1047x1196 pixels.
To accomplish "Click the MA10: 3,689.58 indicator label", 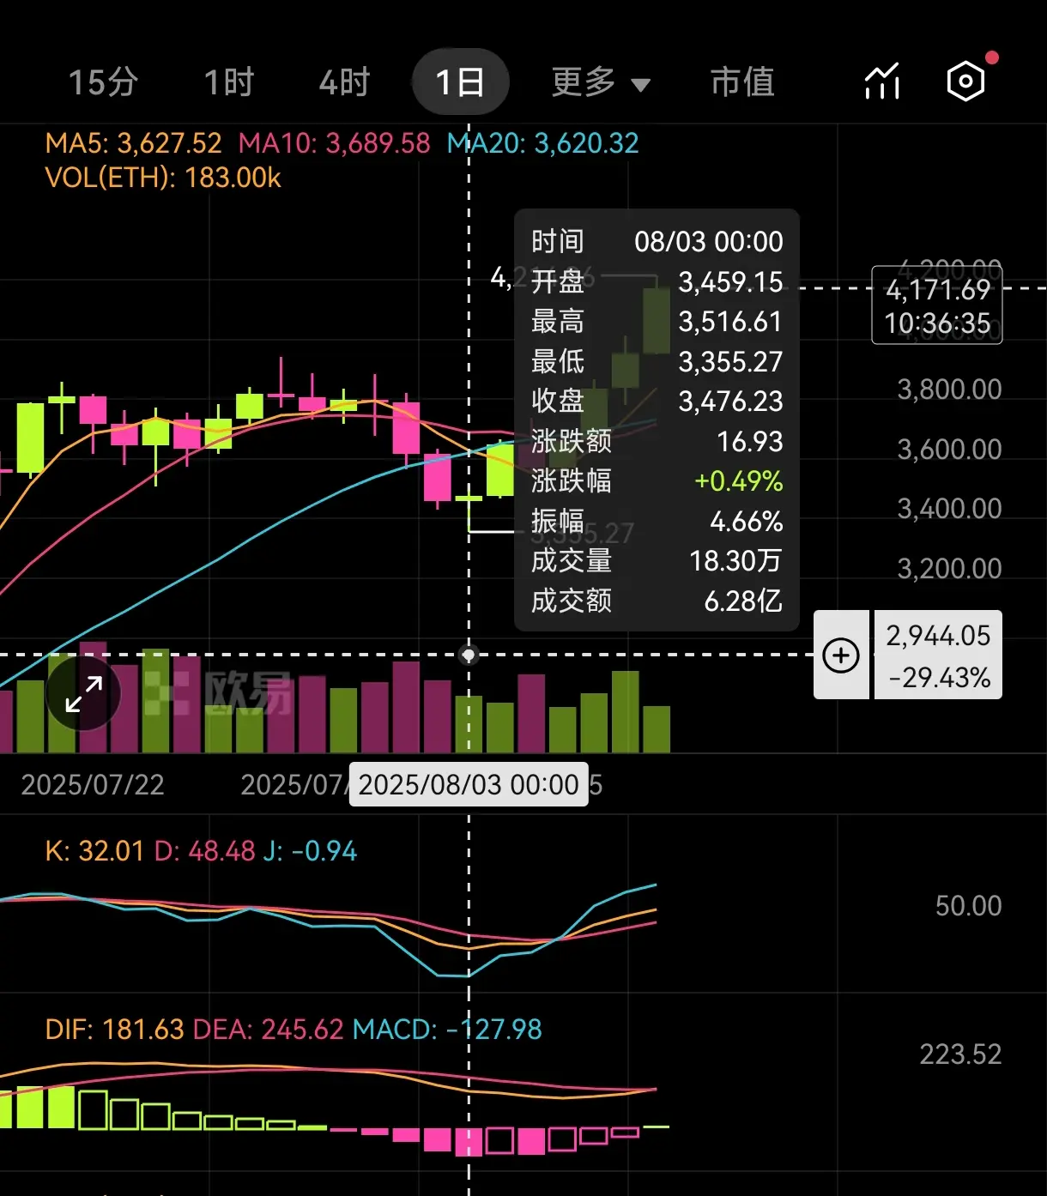I will [334, 142].
